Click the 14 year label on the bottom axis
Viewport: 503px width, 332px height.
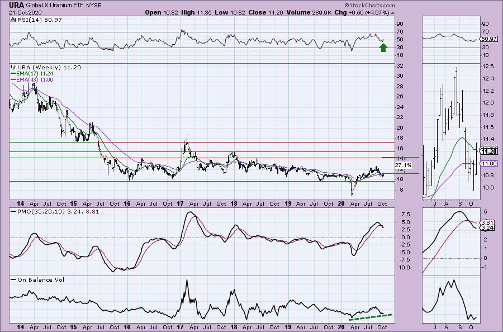(x=21, y=327)
